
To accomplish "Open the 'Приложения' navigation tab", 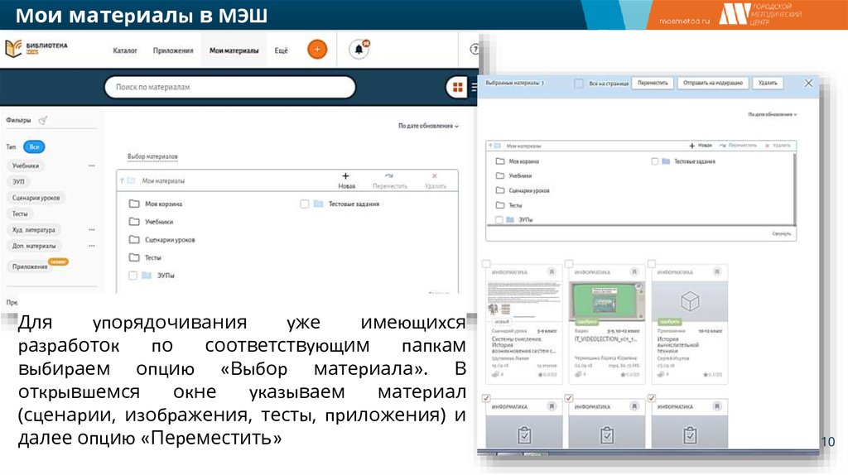I will tap(173, 50).
